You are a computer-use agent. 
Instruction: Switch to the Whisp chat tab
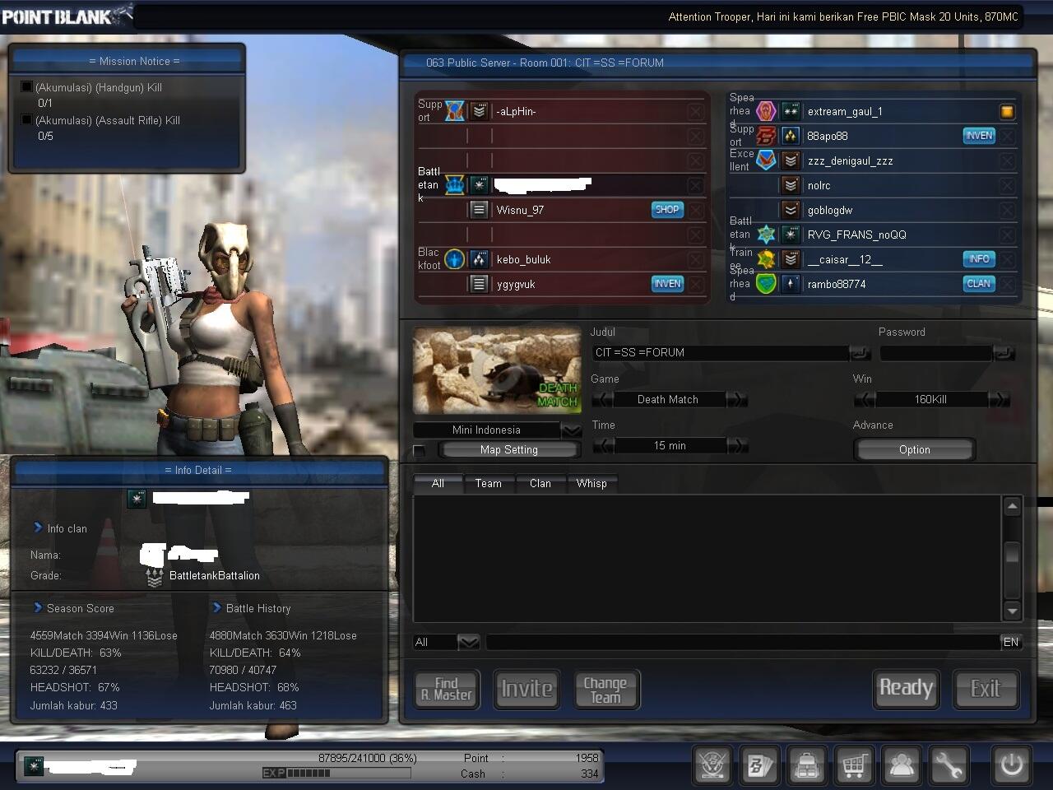click(591, 483)
